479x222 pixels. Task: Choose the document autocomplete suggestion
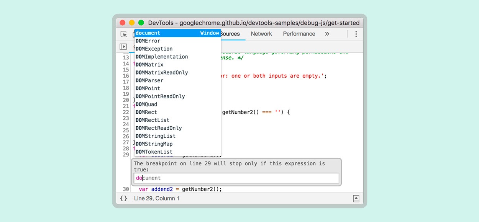tap(177, 33)
